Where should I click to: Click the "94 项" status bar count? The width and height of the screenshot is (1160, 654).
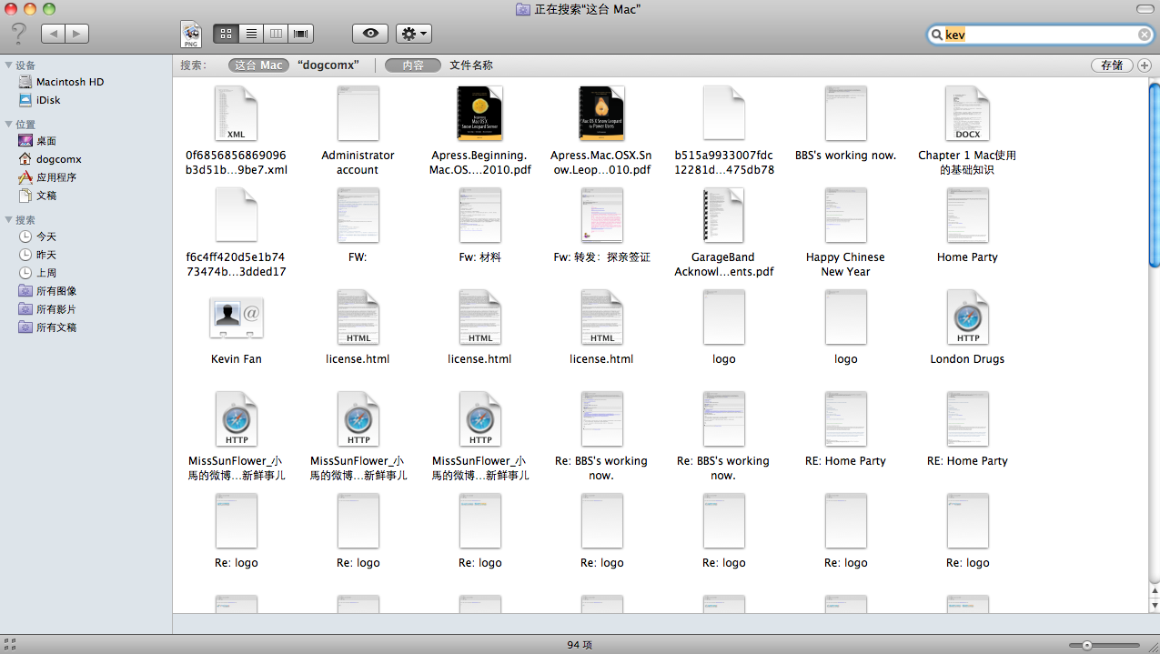click(x=580, y=645)
